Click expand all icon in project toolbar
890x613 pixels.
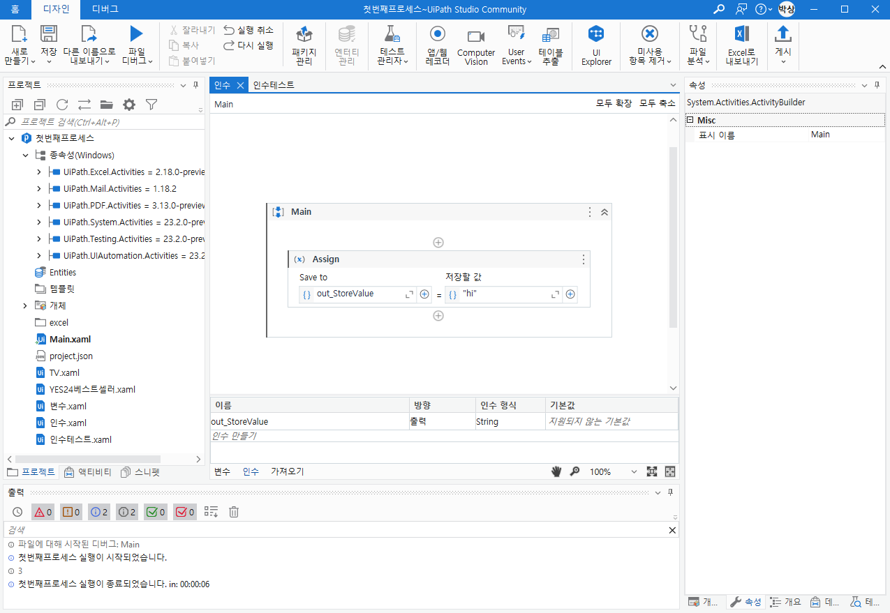coord(17,105)
